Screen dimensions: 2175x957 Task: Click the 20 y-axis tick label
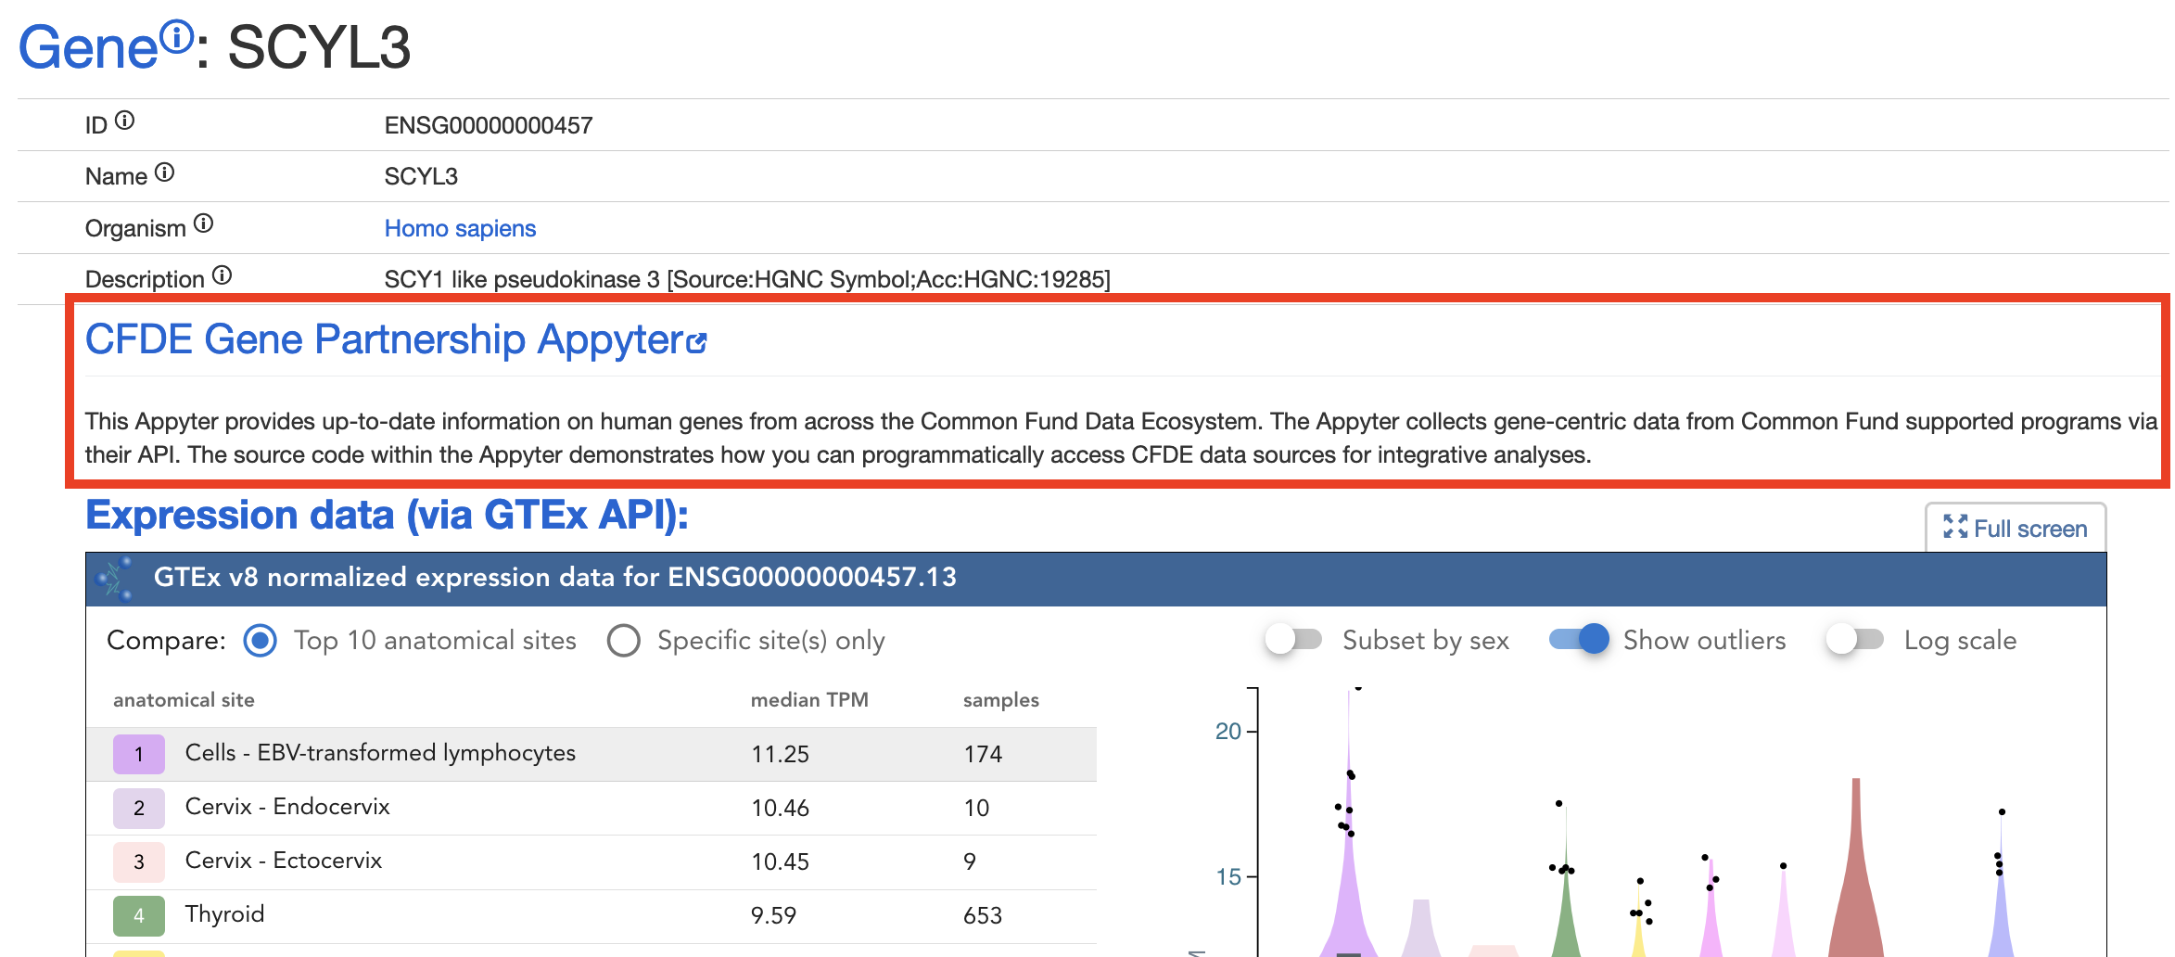pyautogui.click(x=1227, y=731)
